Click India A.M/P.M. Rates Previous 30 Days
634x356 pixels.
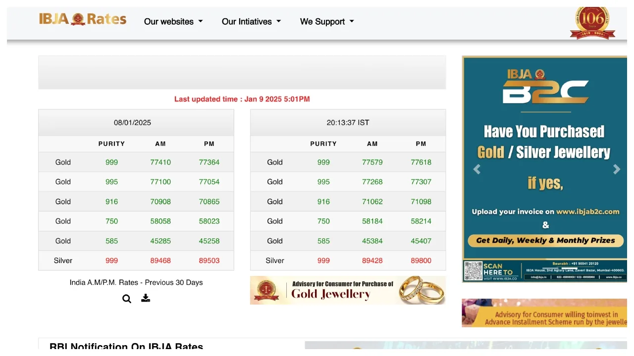pos(136,282)
